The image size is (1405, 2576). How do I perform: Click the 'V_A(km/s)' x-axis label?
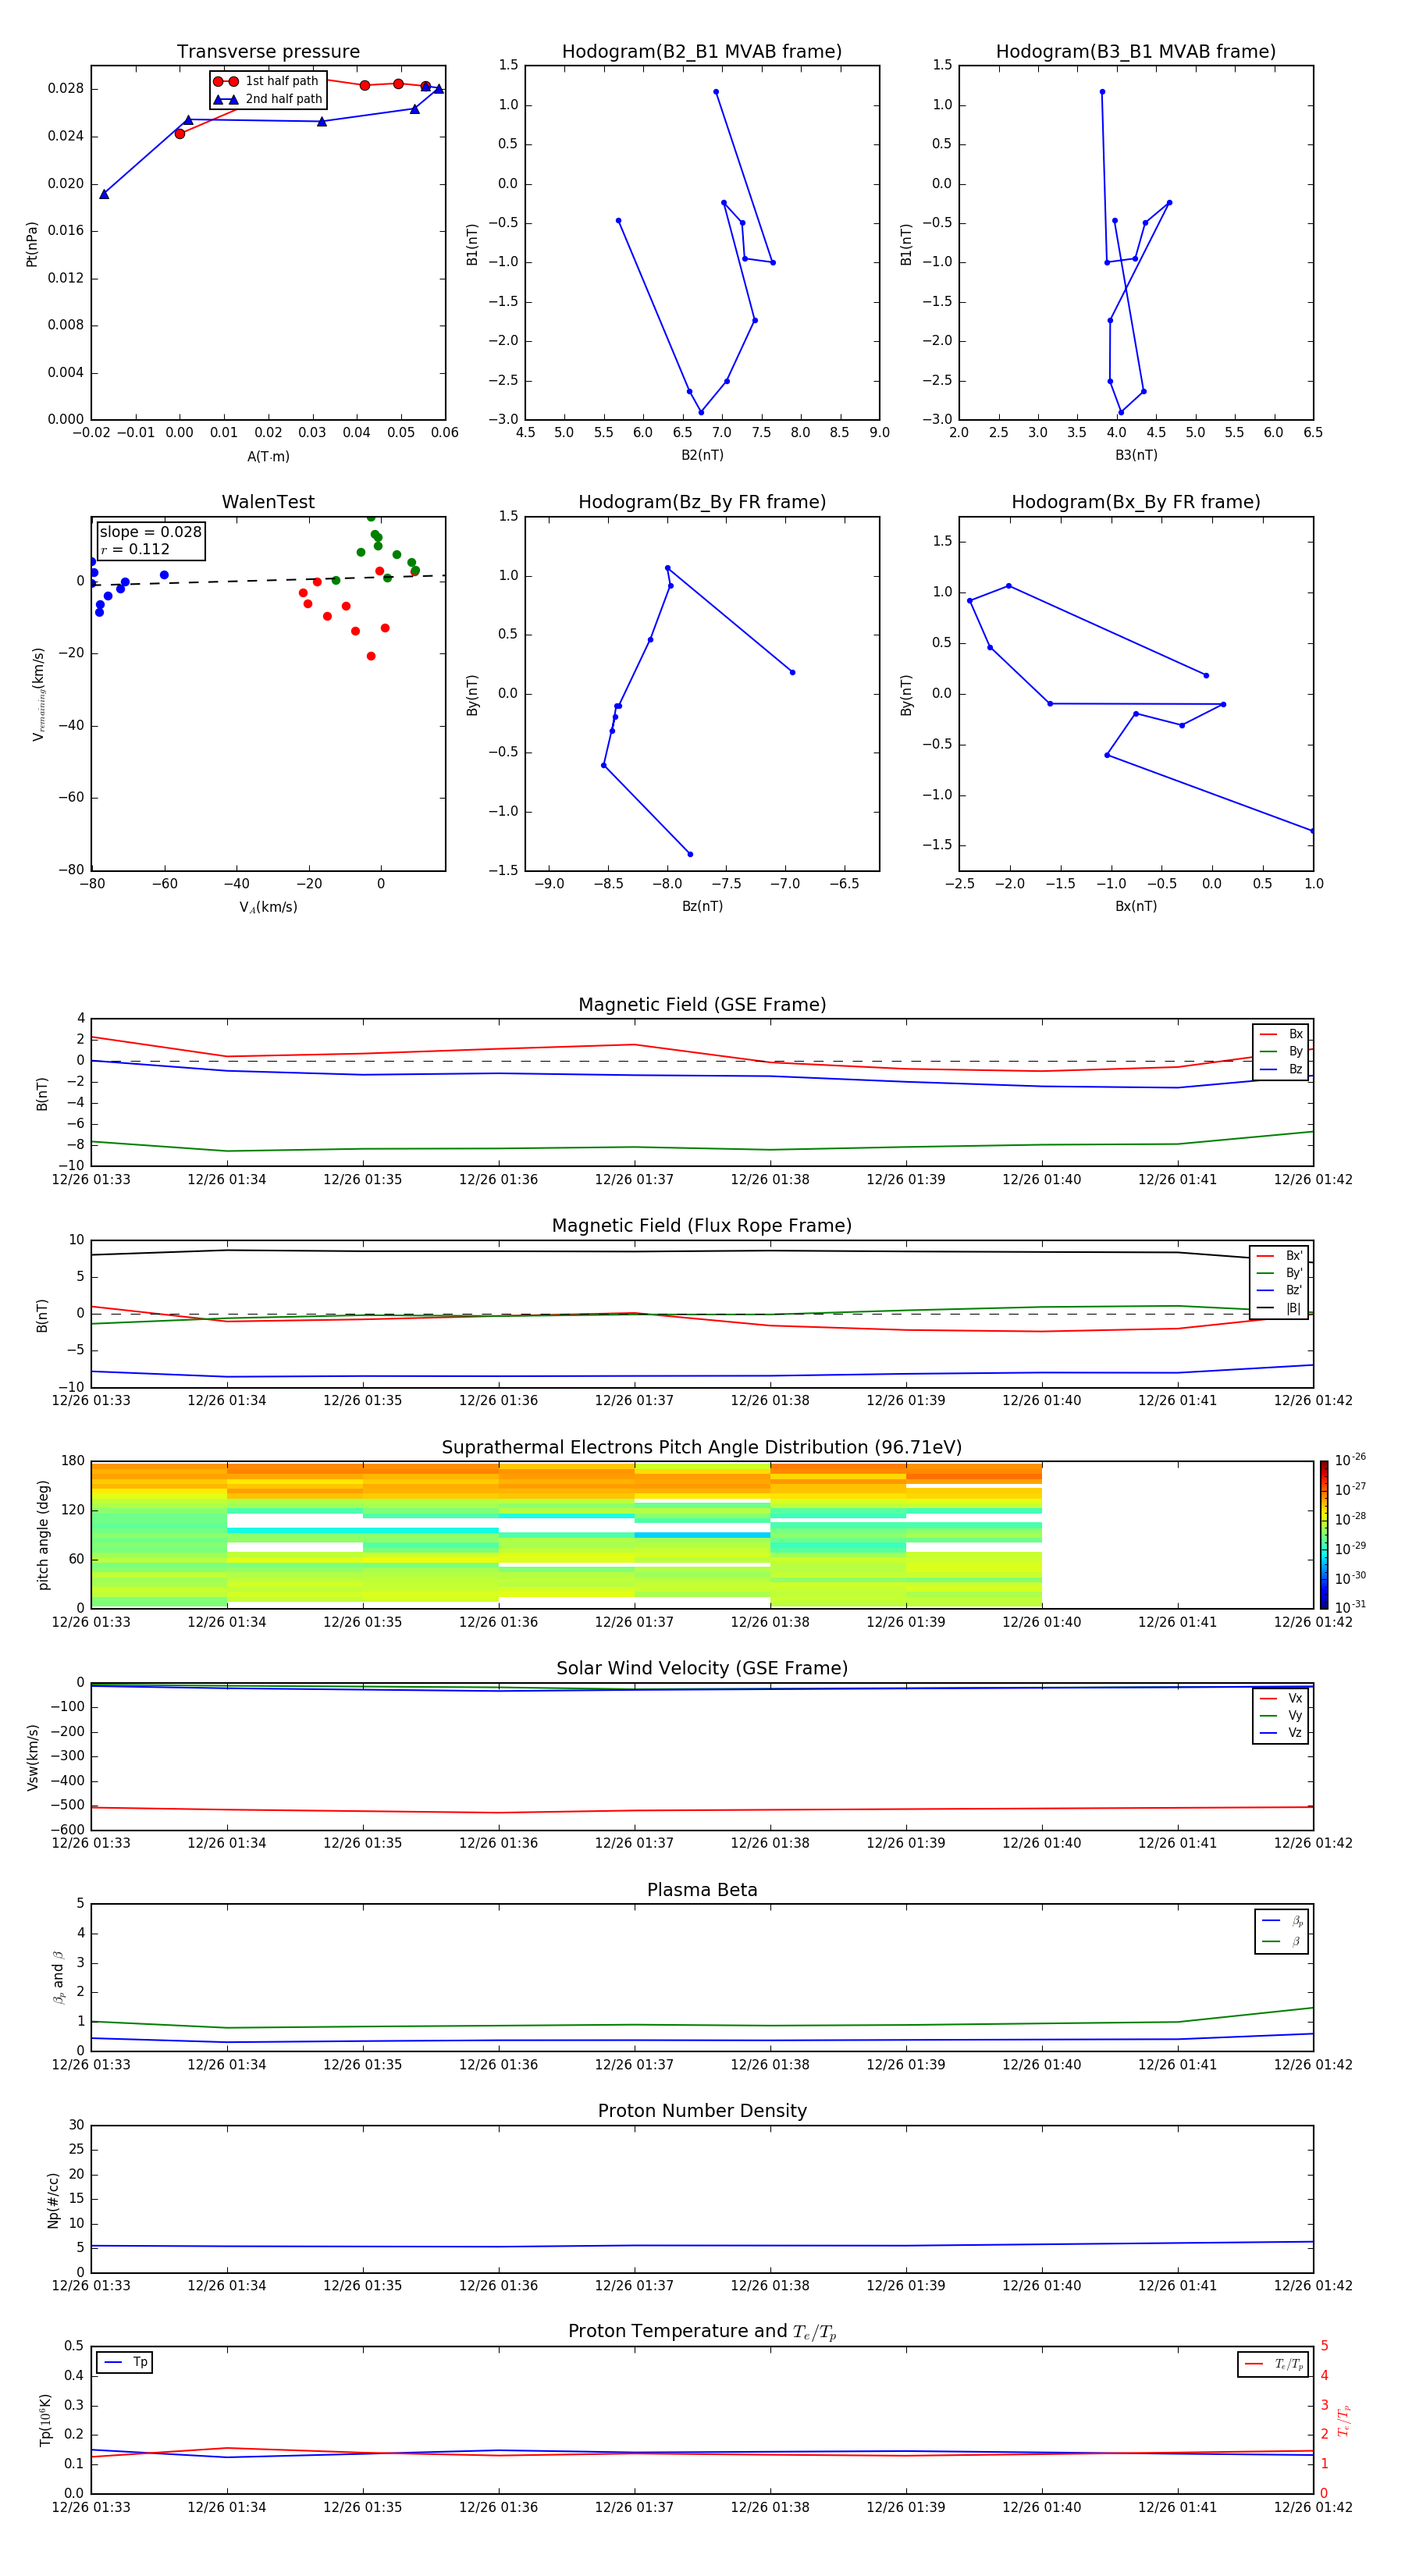click(268, 907)
